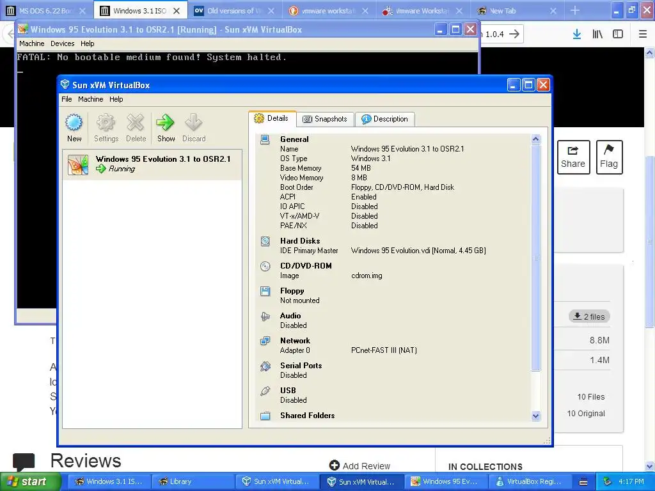This screenshot has width=655, height=491.
Task: Click the CD/DVD-ROM disc icon
Action: (265, 266)
